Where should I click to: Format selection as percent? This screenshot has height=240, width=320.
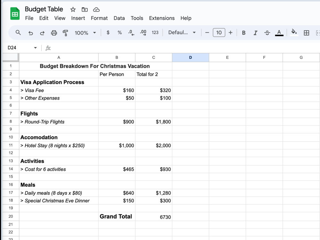pyautogui.click(x=120, y=32)
